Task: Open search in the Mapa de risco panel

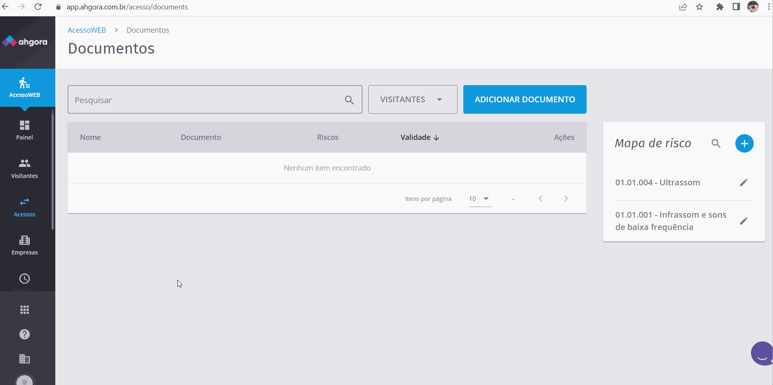Action: [716, 143]
